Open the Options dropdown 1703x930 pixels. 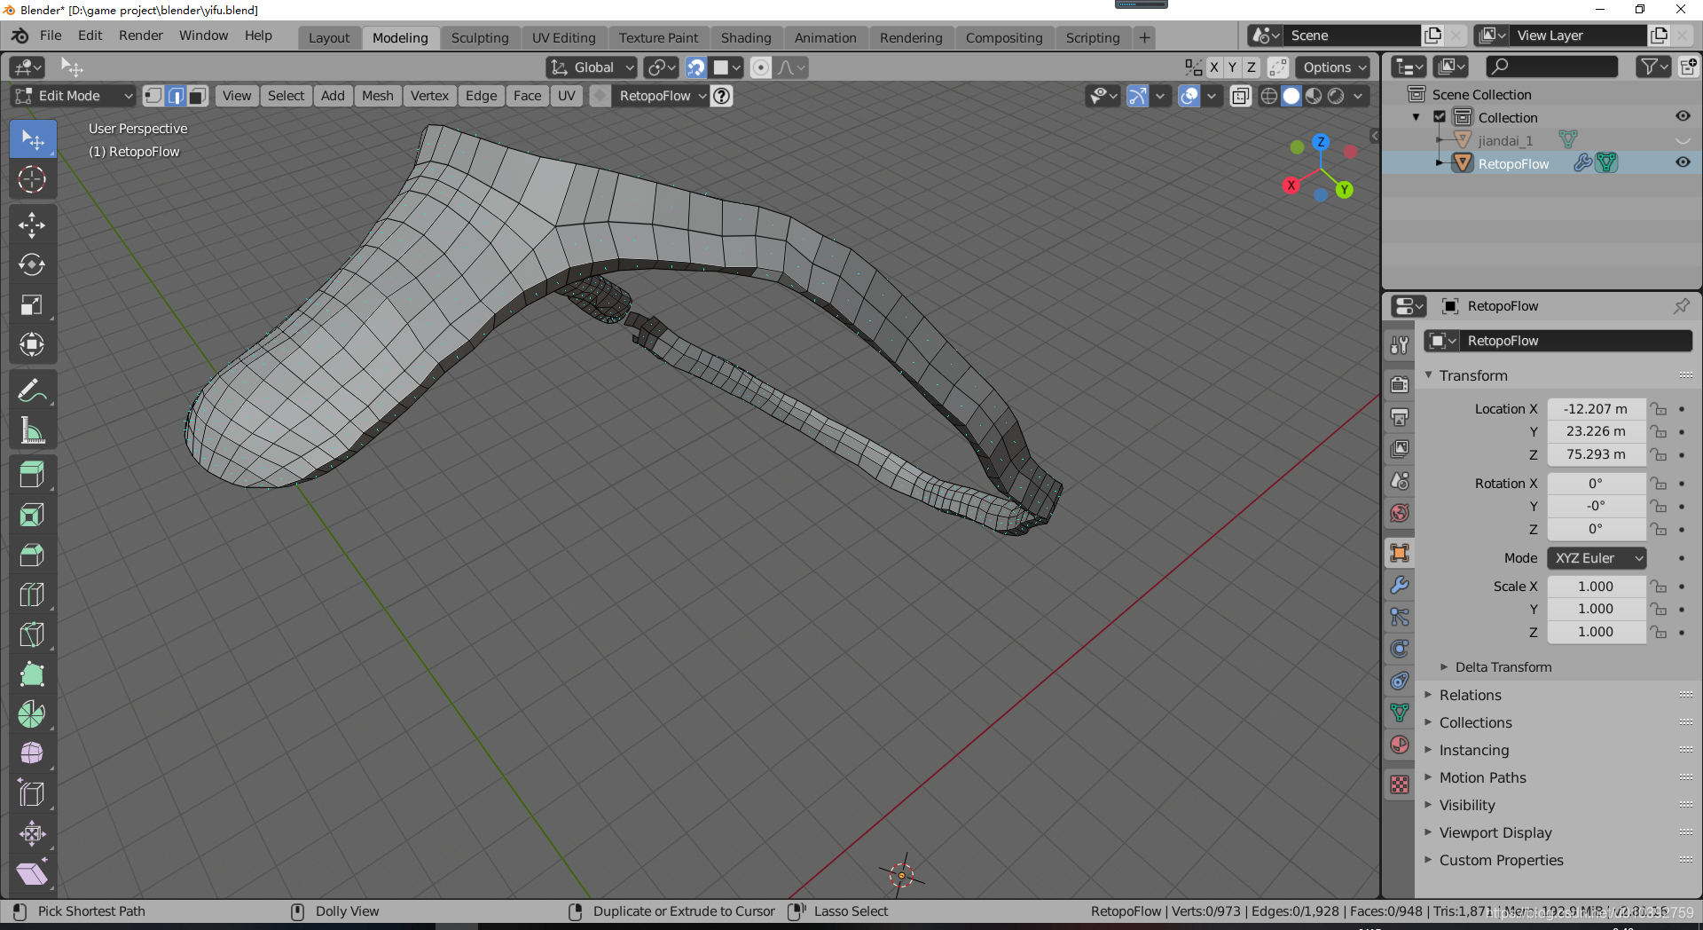point(1333,67)
